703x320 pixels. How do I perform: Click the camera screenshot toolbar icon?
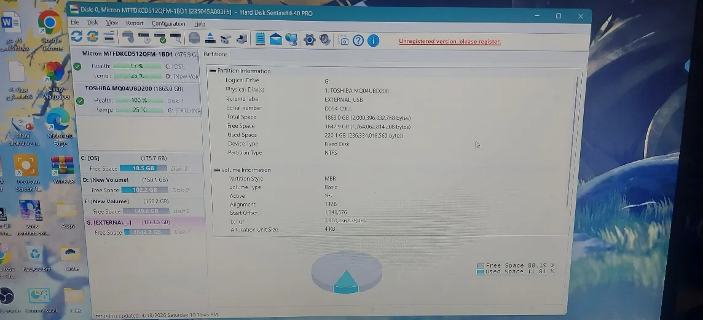344,41
